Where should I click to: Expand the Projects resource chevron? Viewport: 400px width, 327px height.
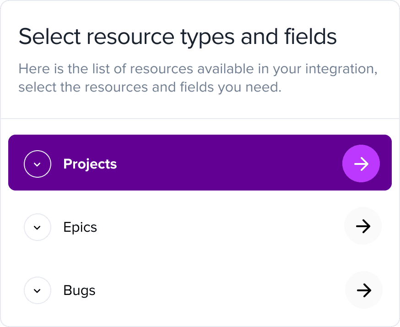(38, 164)
